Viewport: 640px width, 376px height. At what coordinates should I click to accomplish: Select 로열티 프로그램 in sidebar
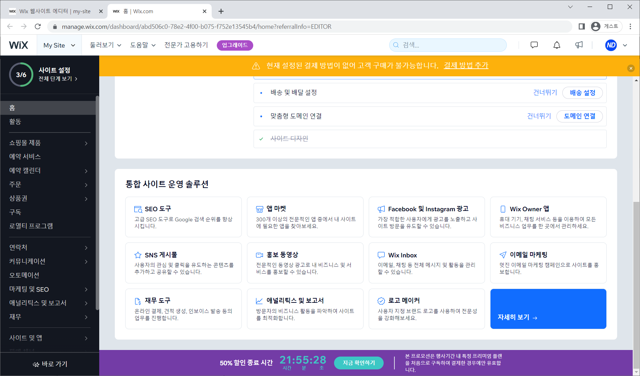[x=49, y=226]
